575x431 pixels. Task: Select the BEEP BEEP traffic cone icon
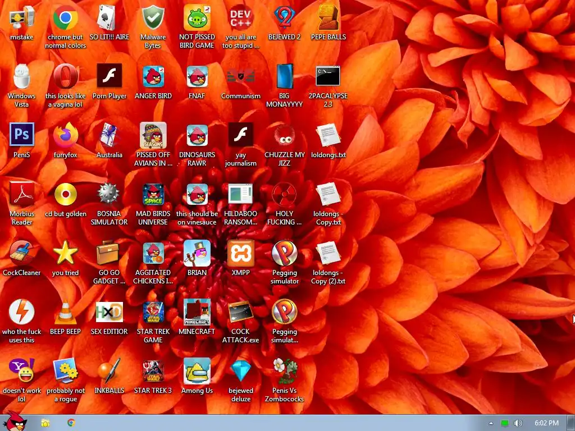(65, 312)
